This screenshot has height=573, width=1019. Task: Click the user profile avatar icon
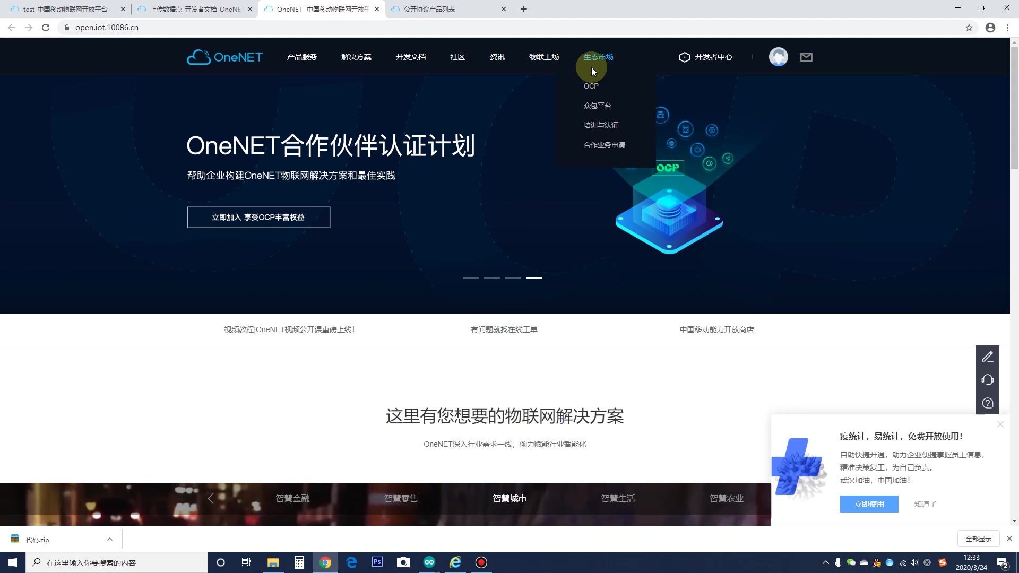click(x=779, y=57)
